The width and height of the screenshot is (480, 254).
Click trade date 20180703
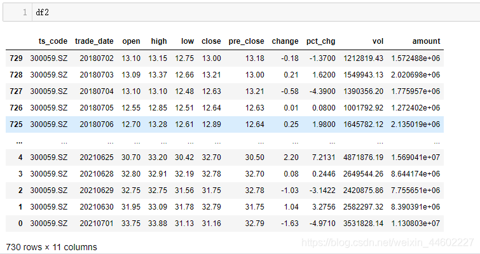[97, 74]
